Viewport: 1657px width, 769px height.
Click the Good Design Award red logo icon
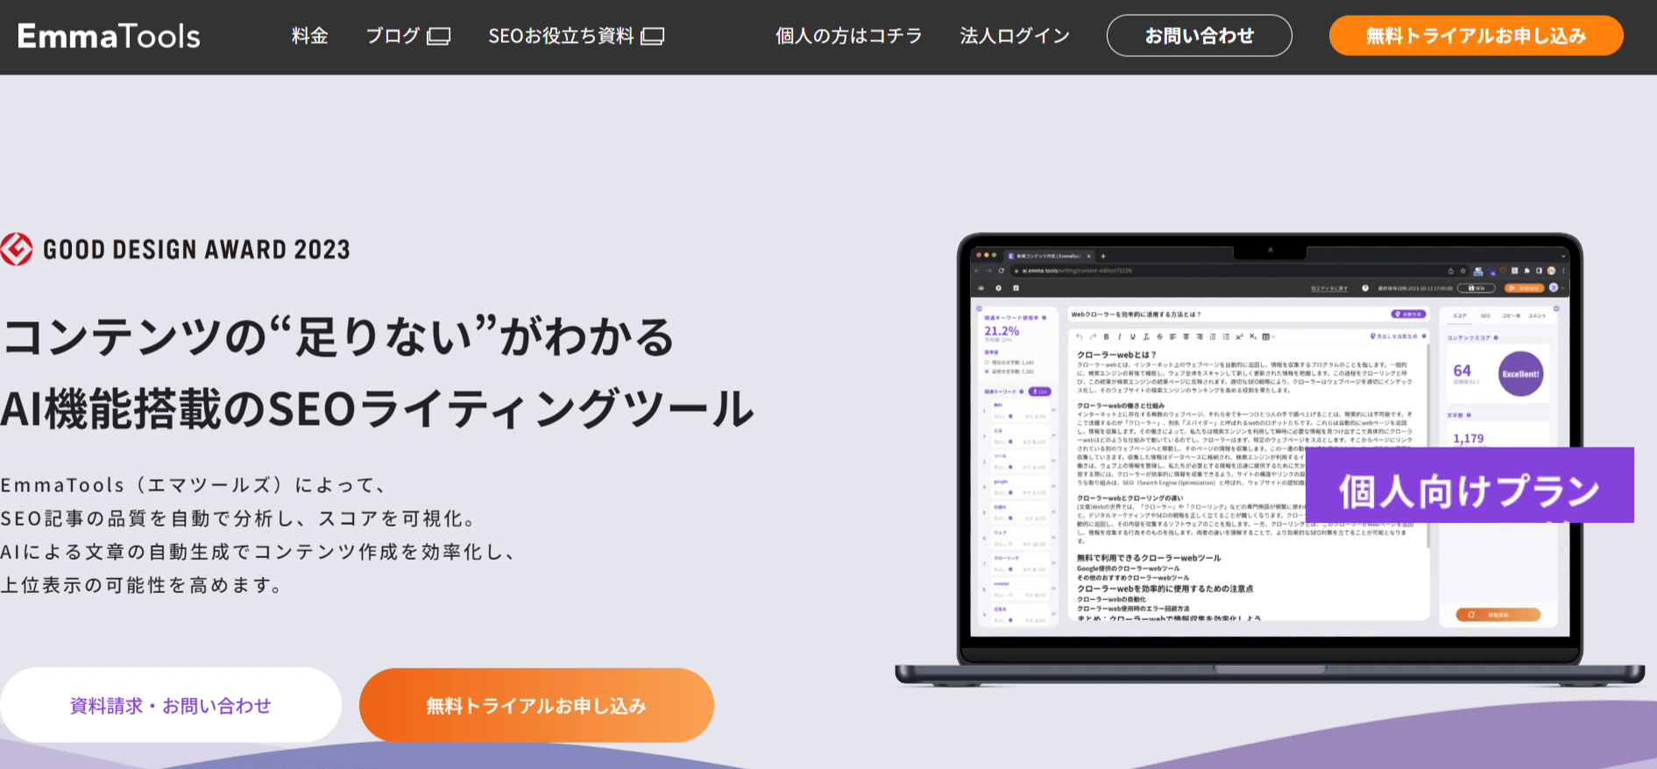point(17,250)
